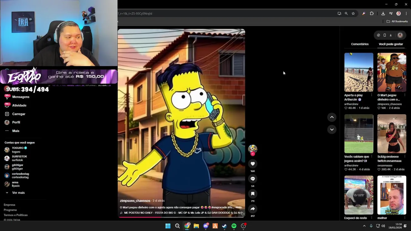Open the zimpsons_chavosos creator avatar
The width and height of the screenshot is (411, 231).
click(253, 149)
